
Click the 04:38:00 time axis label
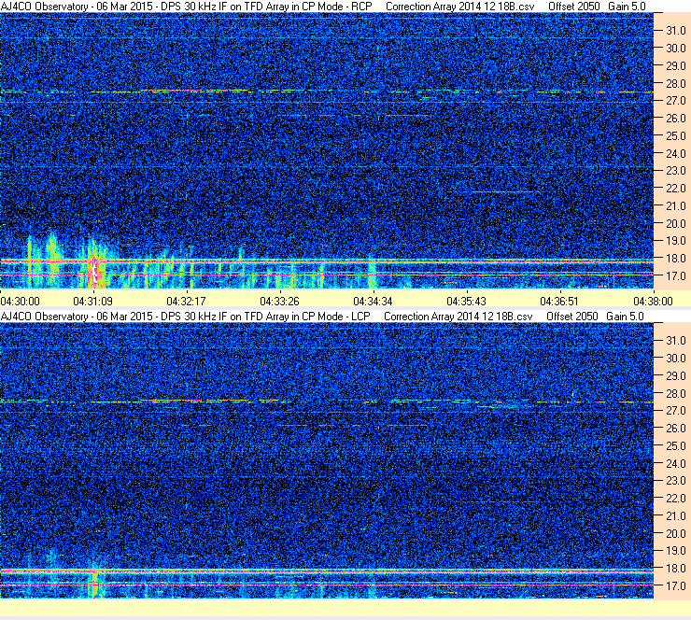pos(653,302)
